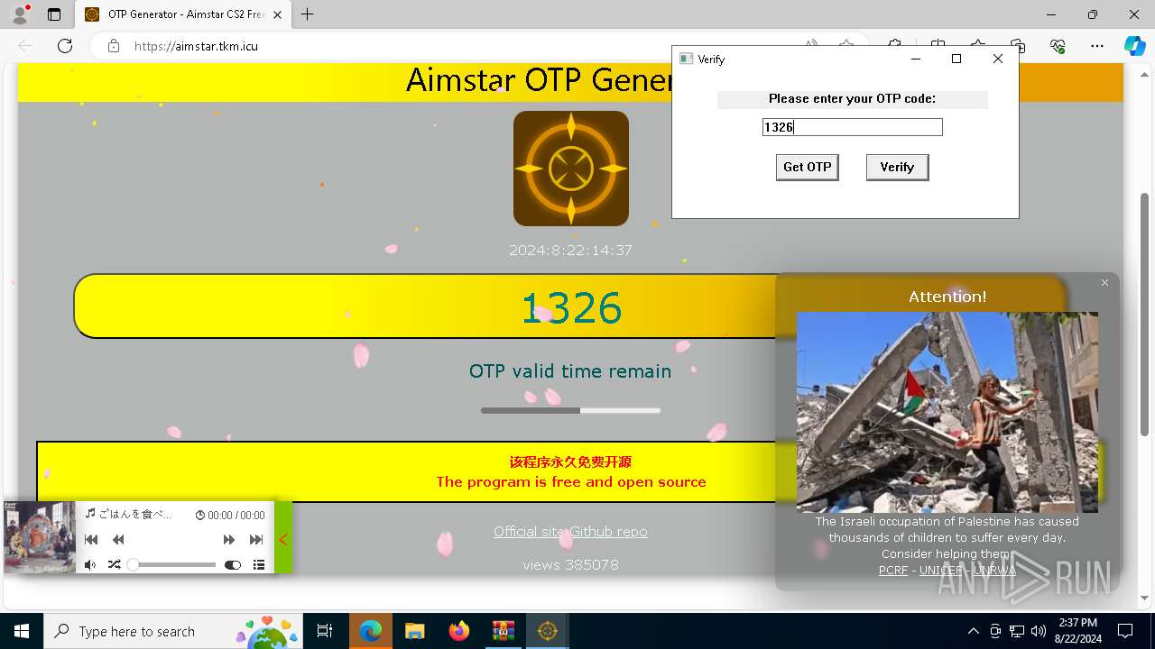The width and height of the screenshot is (1155, 649).
Task: Open the Official site link
Action: coord(529,532)
